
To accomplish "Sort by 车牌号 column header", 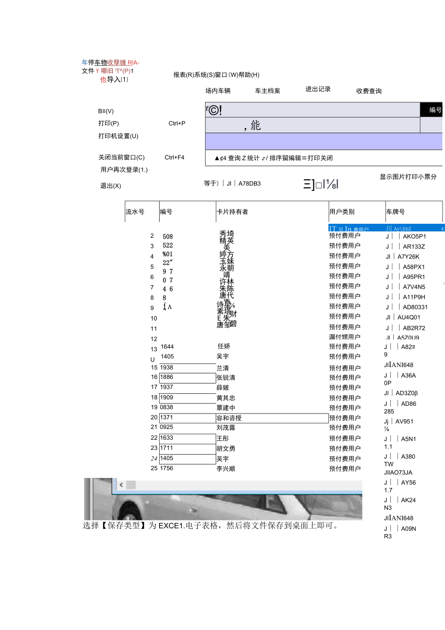I will (396, 212).
